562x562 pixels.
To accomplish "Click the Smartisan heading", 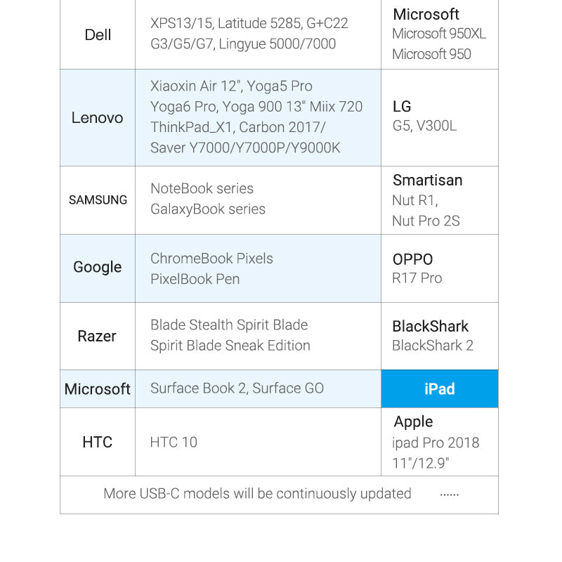I will 427,181.
